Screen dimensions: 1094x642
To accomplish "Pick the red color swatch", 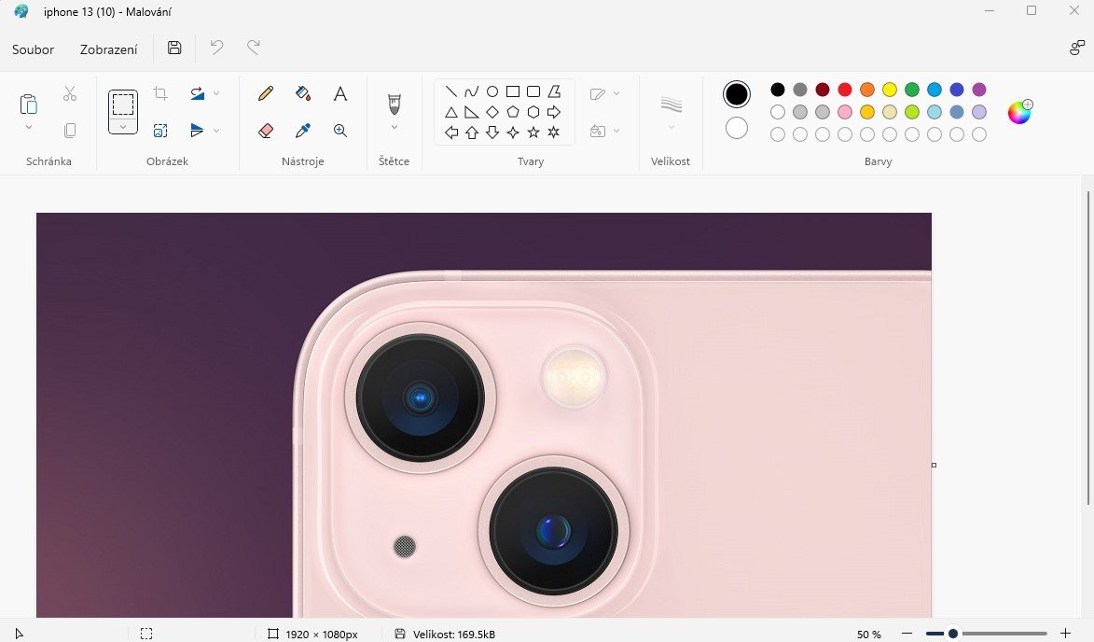I will click(845, 90).
